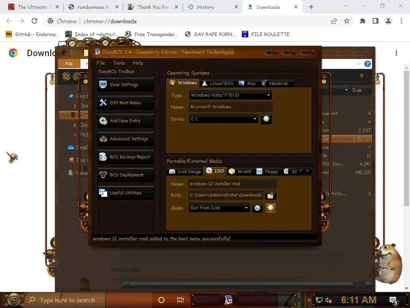Click Name field containing Microsoft Windows
Image resolution: width=410 pixels, height=308 pixels.
[x=230, y=107]
